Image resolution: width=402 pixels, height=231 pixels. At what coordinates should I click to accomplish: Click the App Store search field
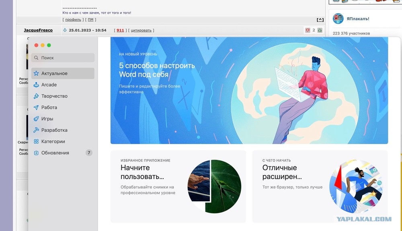point(63,58)
